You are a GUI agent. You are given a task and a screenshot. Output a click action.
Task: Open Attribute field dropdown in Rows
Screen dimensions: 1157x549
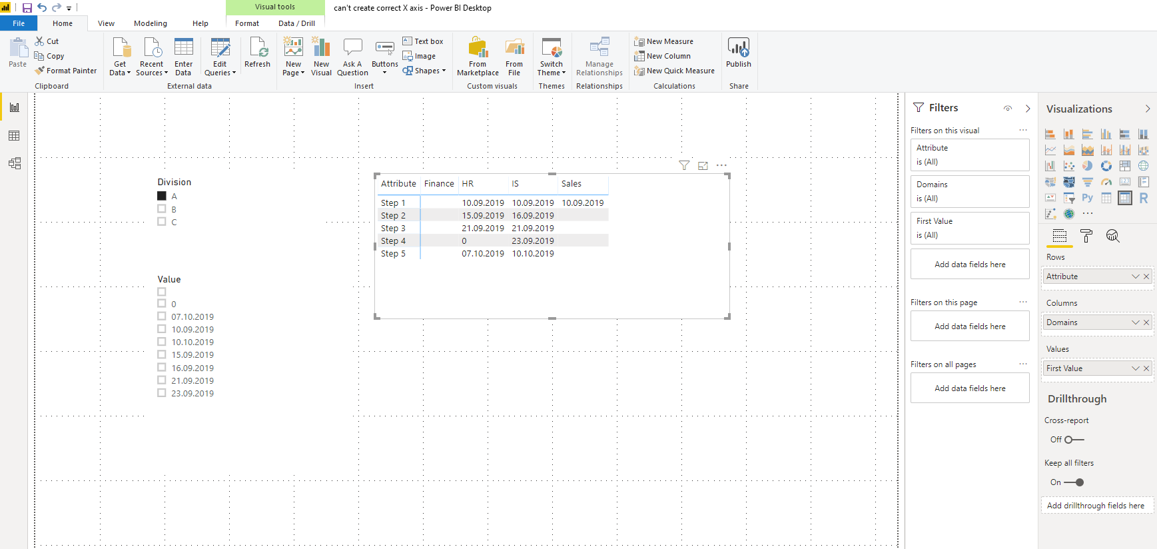point(1135,276)
